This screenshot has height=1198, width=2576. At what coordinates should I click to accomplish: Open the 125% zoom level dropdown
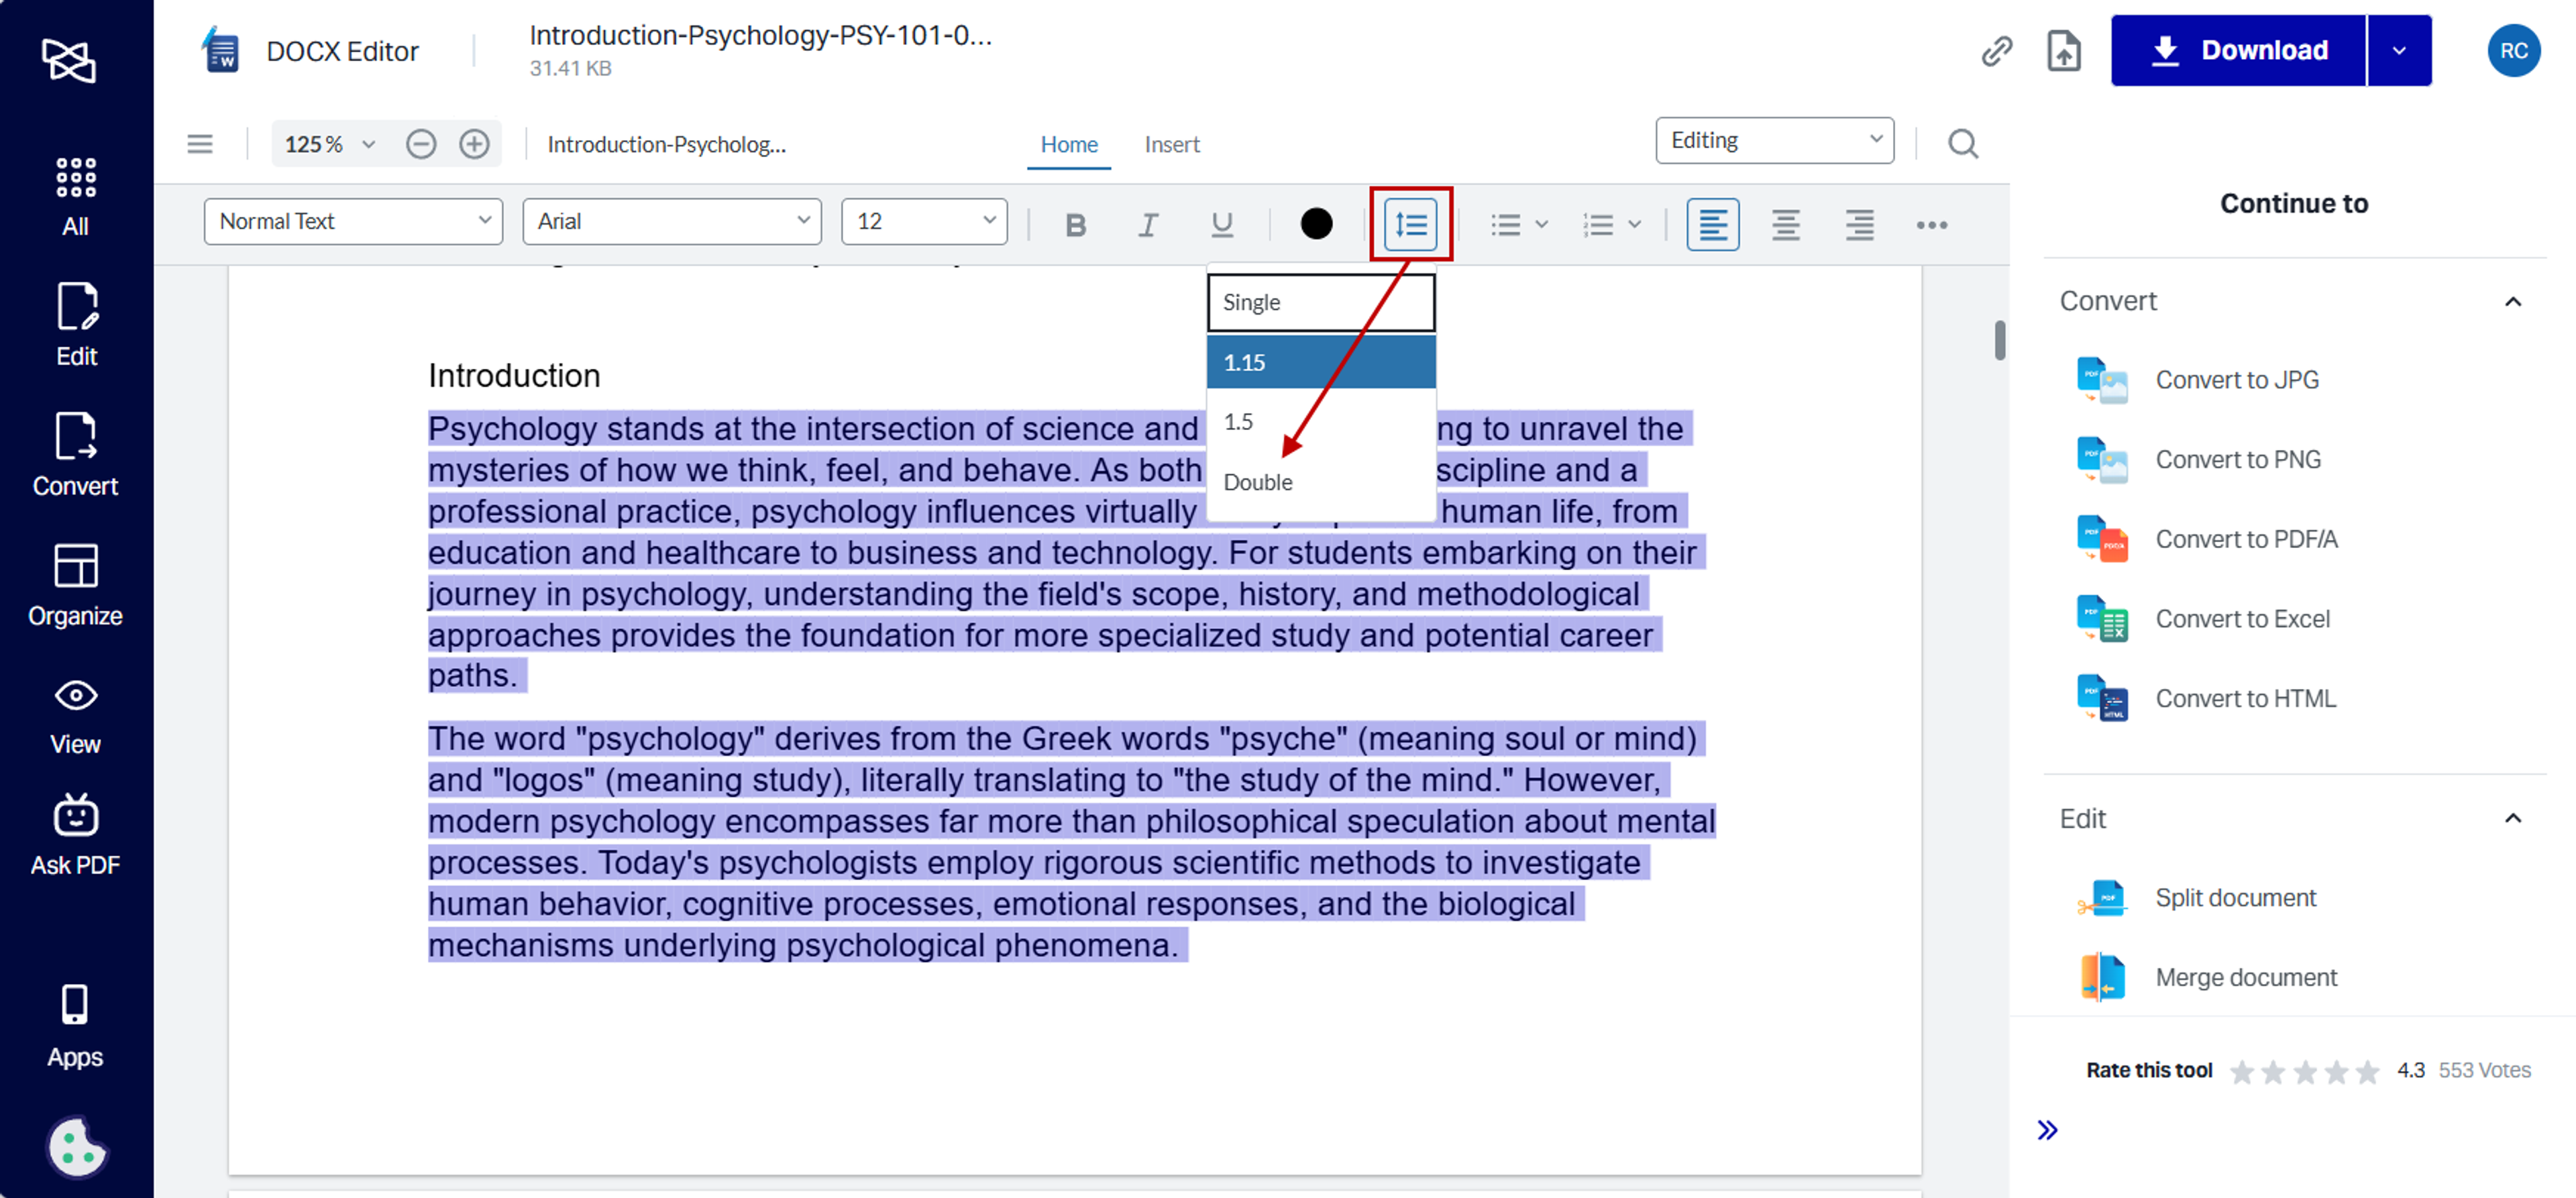point(330,144)
